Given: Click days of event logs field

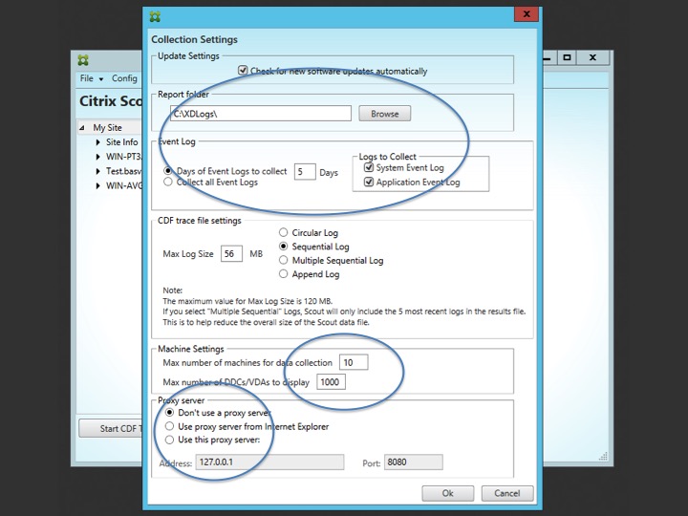Looking at the screenshot, I should click(305, 172).
